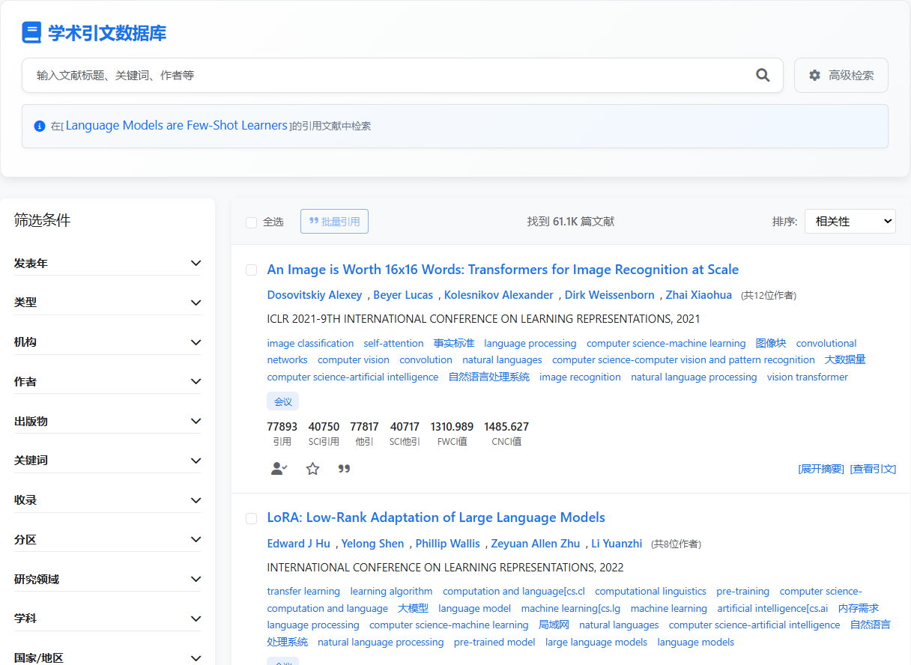Open author Dosovitskiy Alexey's page

tap(314, 295)
